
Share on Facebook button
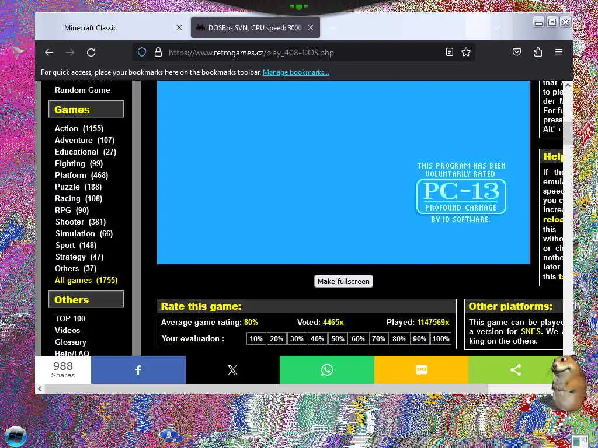pyautogui.click(x=138, y=369)
